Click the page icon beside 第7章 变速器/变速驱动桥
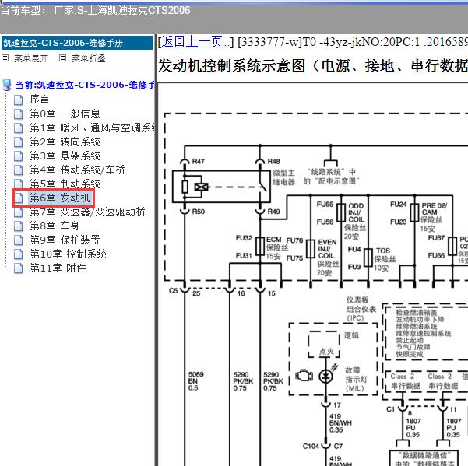The image size is (468, 466). point(19,212)
